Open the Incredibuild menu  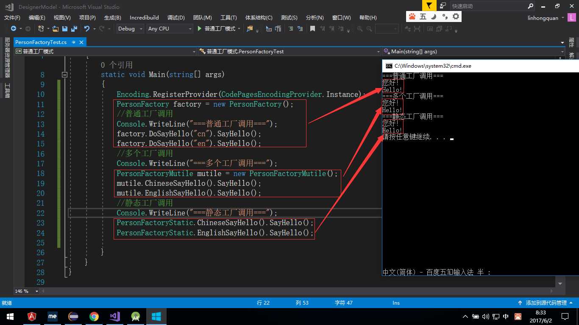coord(144,18)
